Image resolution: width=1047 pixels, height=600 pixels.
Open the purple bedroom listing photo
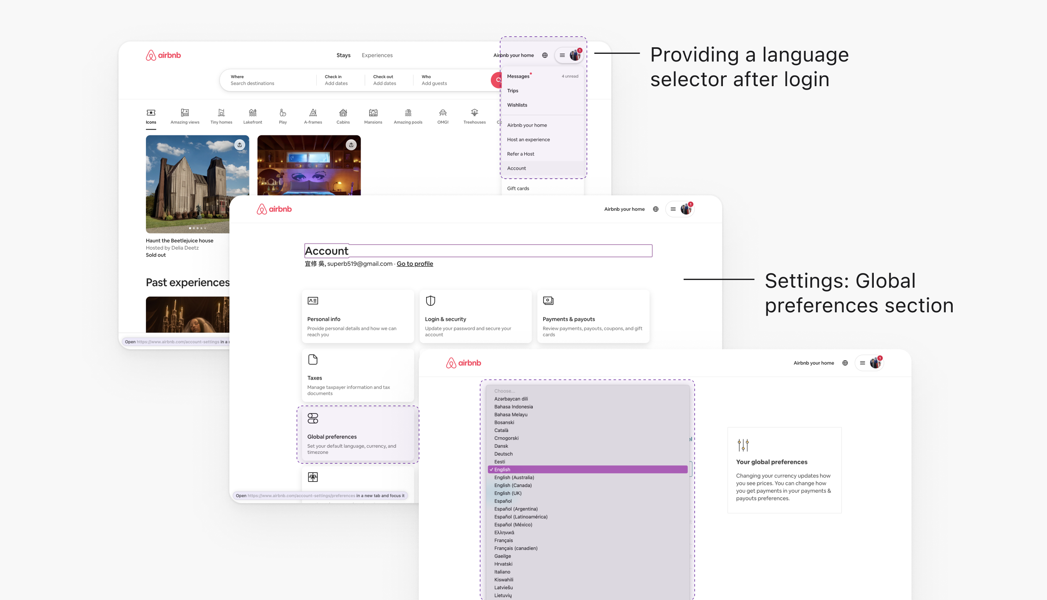point(309,165)
